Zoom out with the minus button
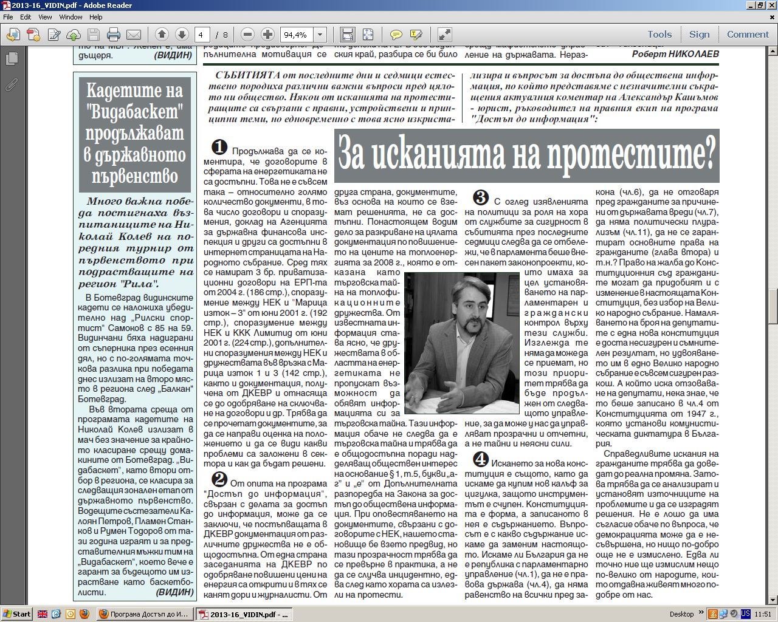Image resolution: width=778 pixels, height=622 pixels. (247, 35)
